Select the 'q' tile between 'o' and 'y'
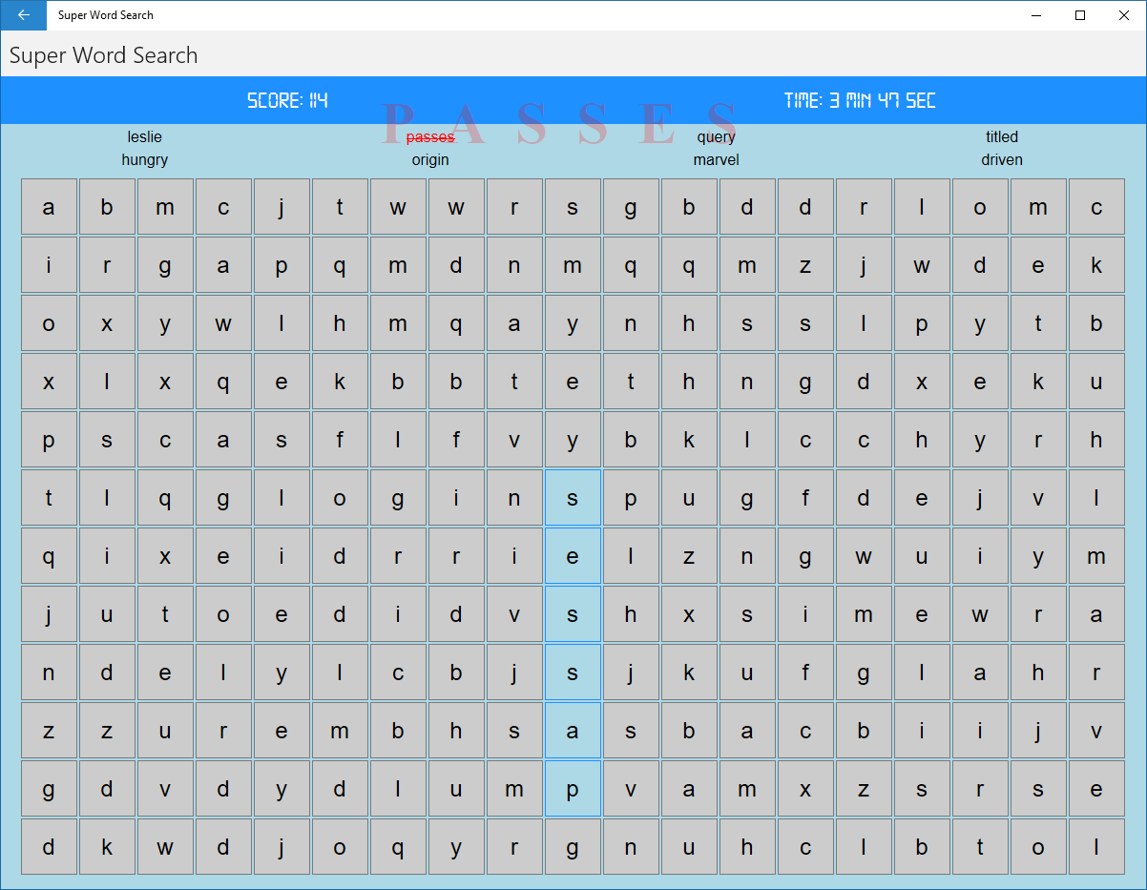This screenshot has width=1147, height=890. coord(398,847)
